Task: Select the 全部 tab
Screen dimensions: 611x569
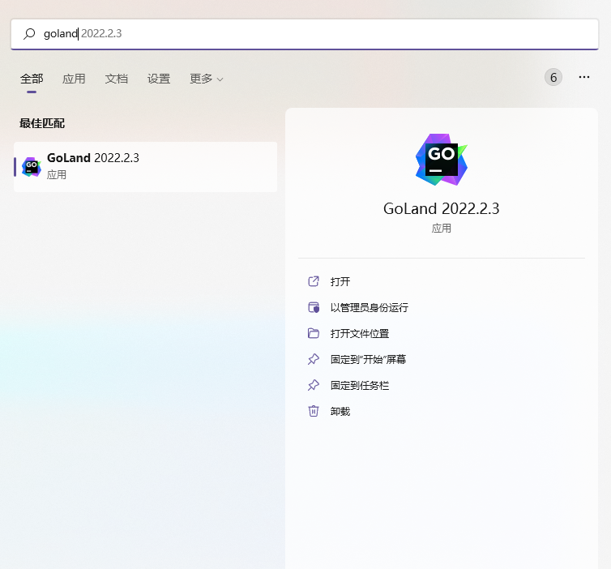Action: click(32, 79)
